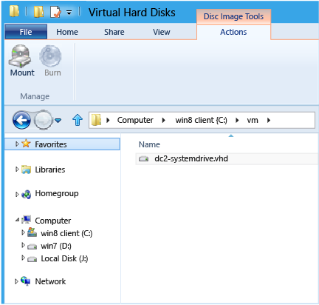This screenshot has width=319, height=305.
Task: Click the dc2-systemdrive.vhd drive icon
Action: (x=143, y=159)
